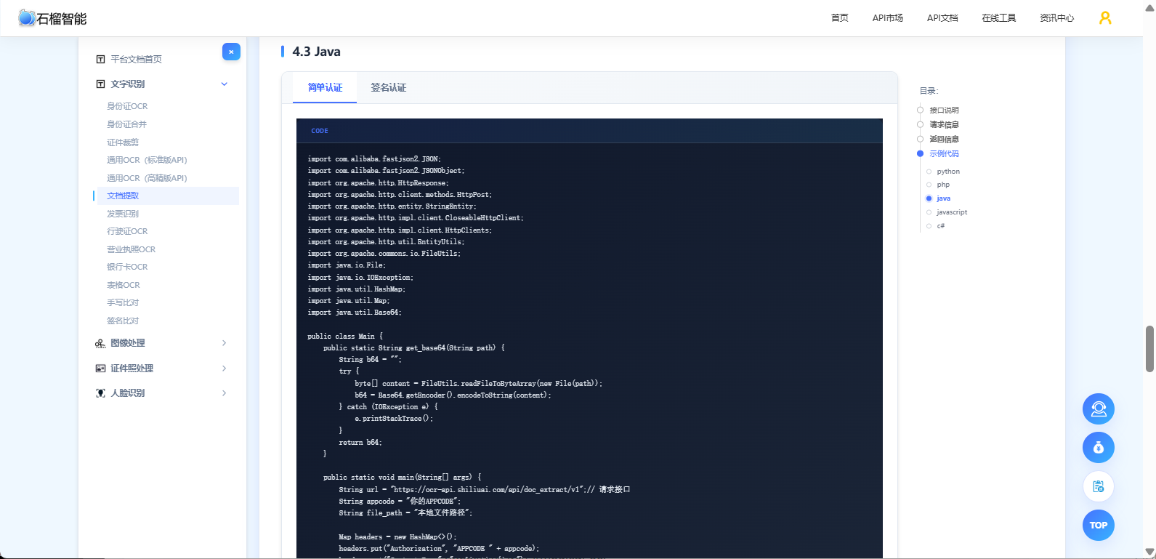Jump to php in the table of contents

(x=943, y=185)
